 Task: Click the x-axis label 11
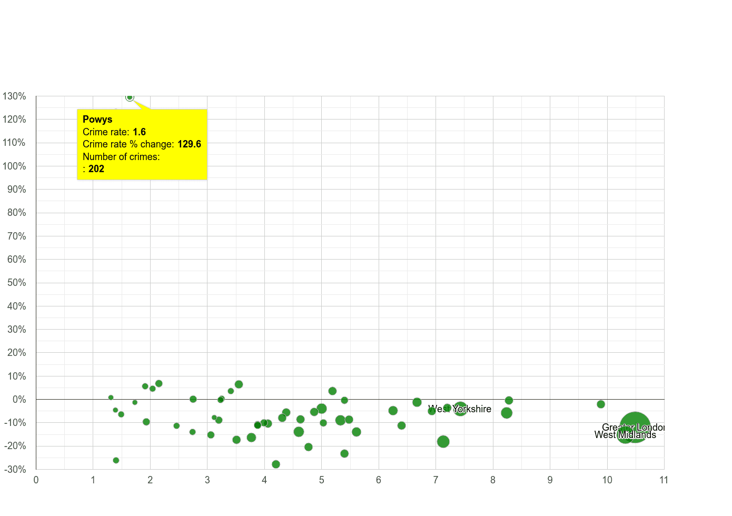pyautogui.click(x=664, y=480)
